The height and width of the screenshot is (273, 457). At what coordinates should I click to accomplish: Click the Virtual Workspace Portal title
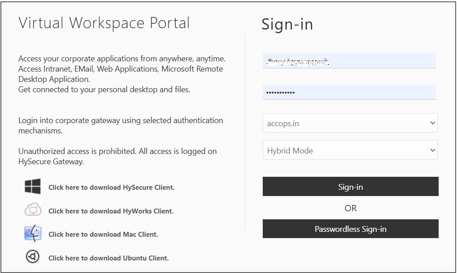point(104,23)
